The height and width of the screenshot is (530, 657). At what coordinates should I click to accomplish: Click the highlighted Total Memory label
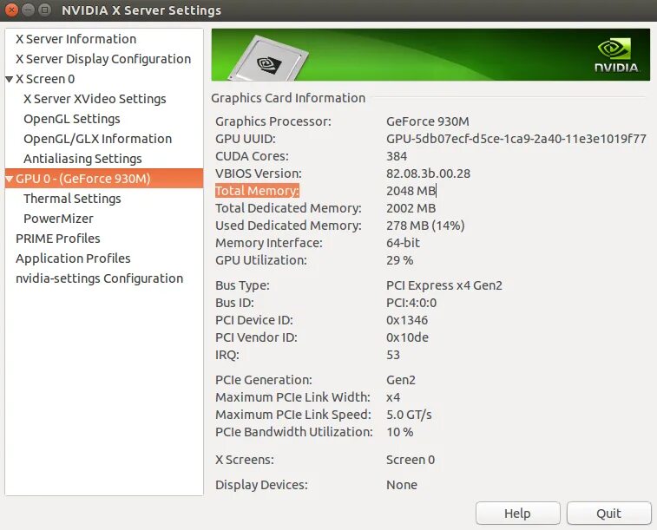point(257,191)
